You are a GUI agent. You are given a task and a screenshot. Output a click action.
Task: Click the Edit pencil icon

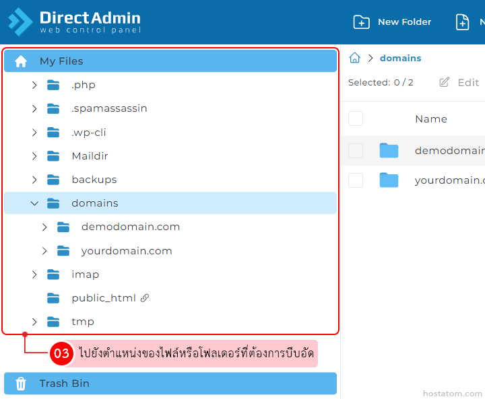pyautogui.click(x=444, y=82)
